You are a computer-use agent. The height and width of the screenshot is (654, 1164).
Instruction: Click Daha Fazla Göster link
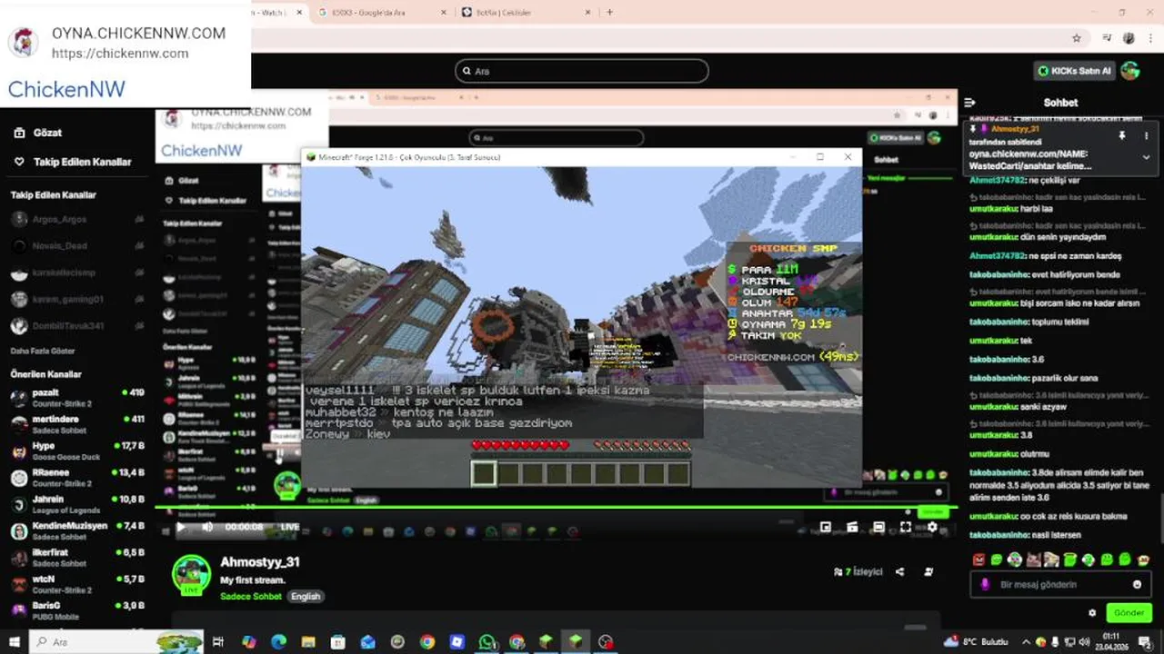[44, 351]
